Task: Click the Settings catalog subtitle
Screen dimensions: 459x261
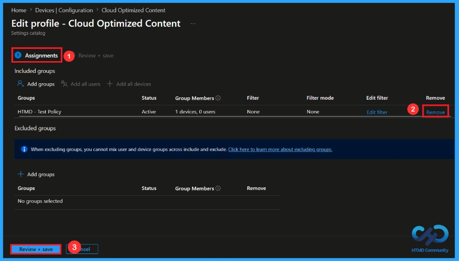Action: (28, 33)
